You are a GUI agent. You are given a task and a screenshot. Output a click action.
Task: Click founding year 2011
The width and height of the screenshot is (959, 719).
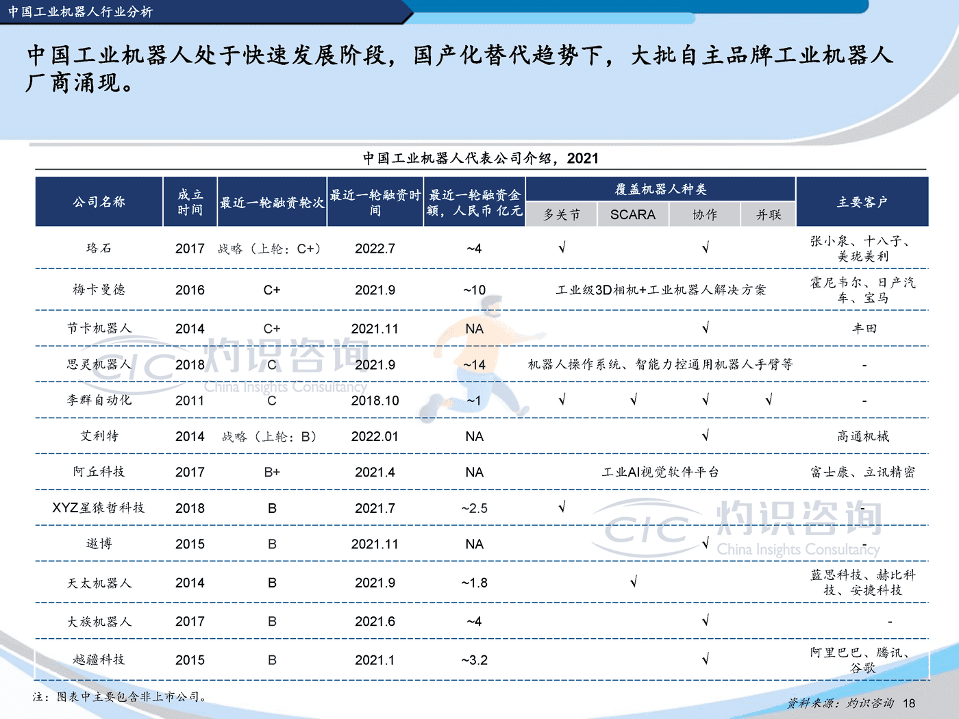(x=190, y=401)
